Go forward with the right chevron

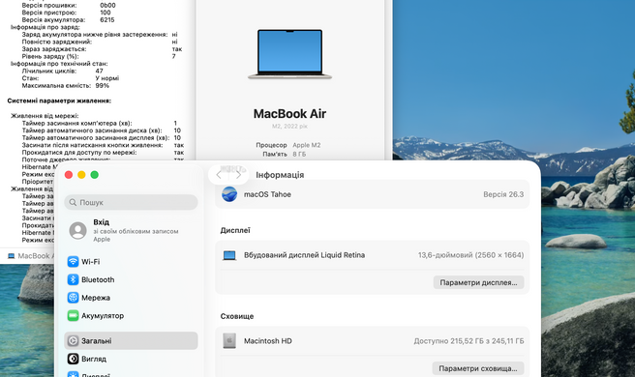(238, 175)
